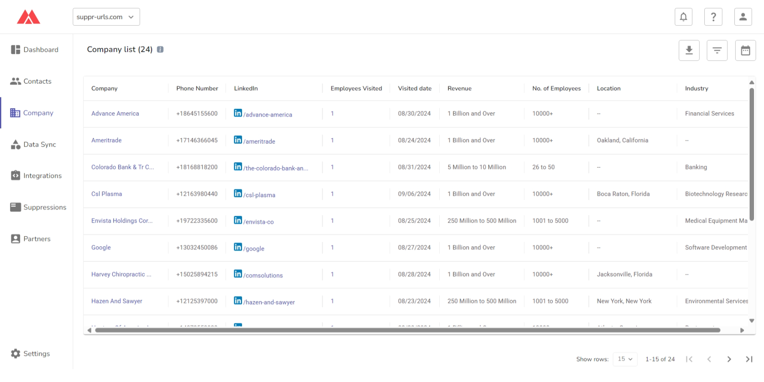The width and height of the screenshot is (764, 382).
Task: Click the /advance-america LinkedIn link
Action: [x=268, y=114]
